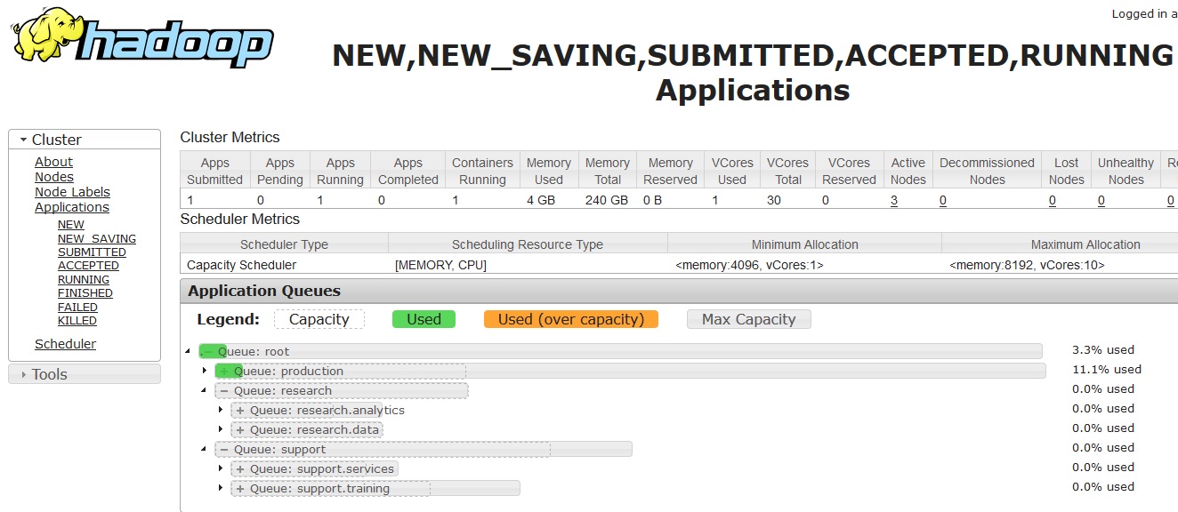Open Lost Nodes count link
The width and height of the screenshot is (1178, 512).
(1052, 200)
